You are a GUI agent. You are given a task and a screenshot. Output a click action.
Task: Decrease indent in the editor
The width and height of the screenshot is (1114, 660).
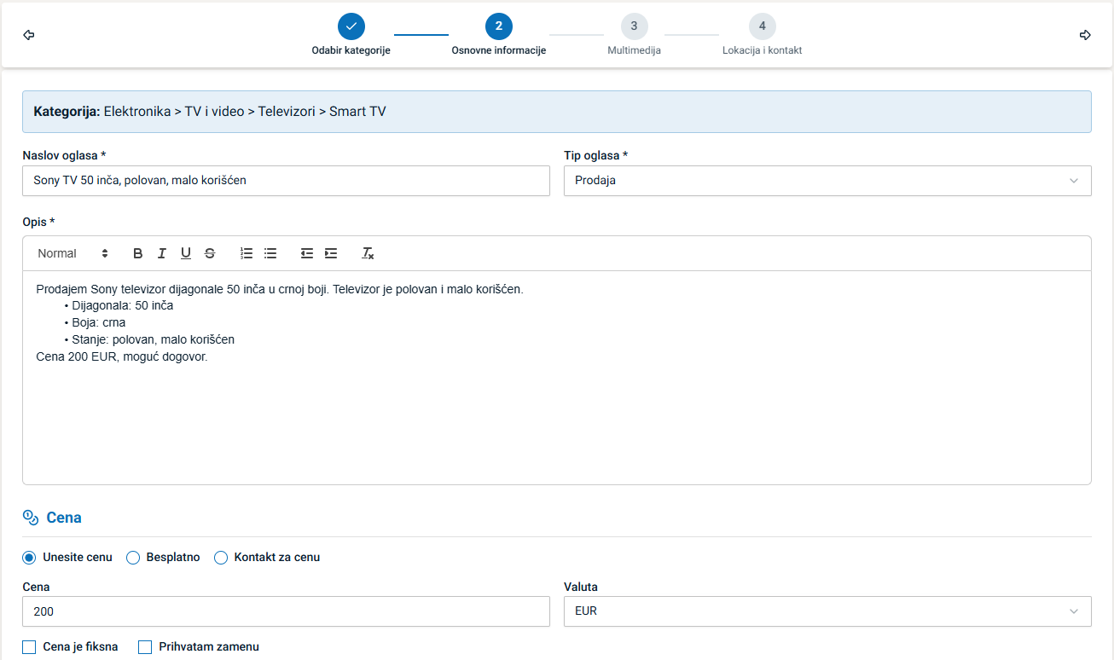pyautogui.click(x=307, y=253)
